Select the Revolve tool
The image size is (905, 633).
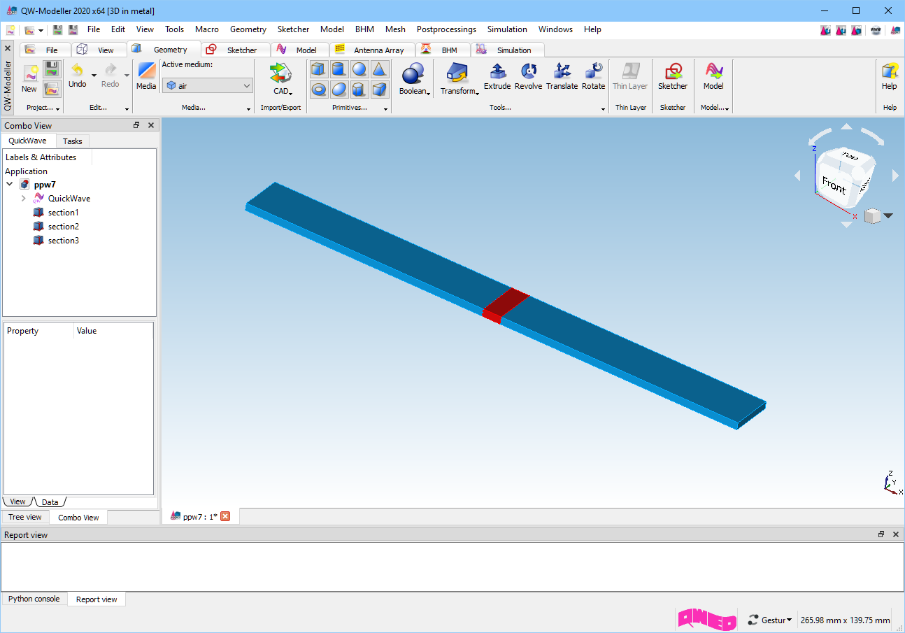tap(529, 76)
